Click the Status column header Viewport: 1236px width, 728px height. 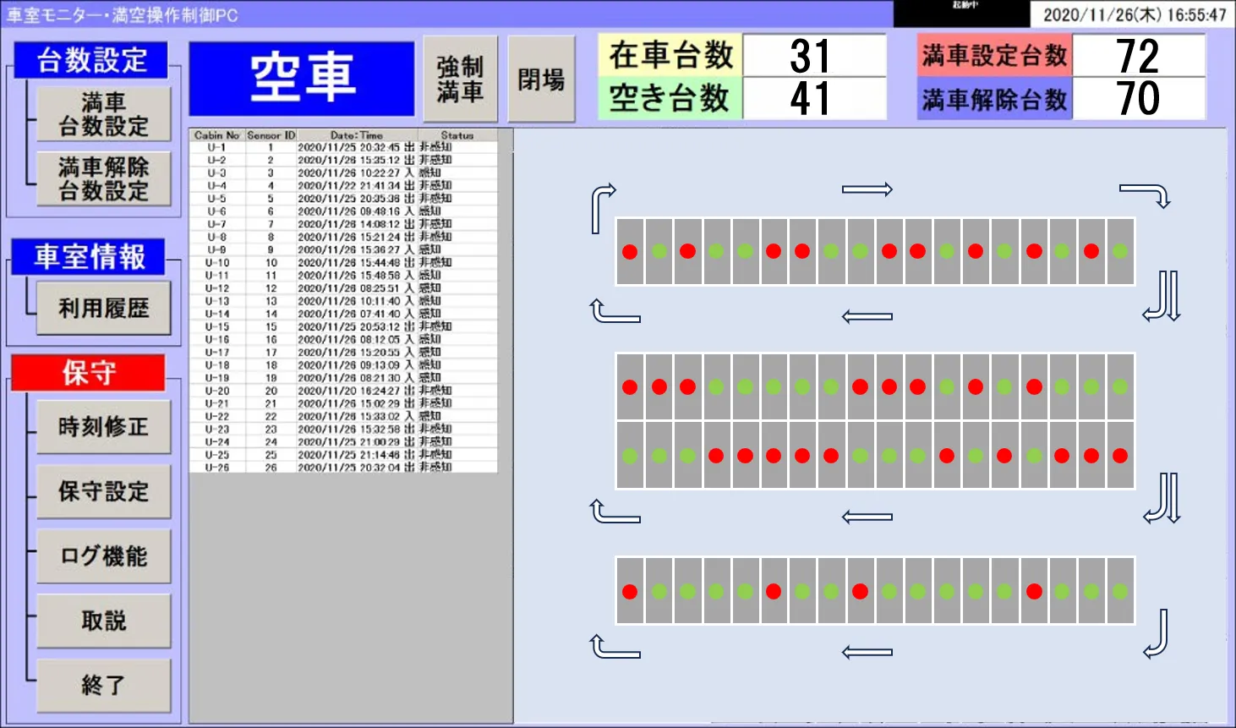coord(457,135)
